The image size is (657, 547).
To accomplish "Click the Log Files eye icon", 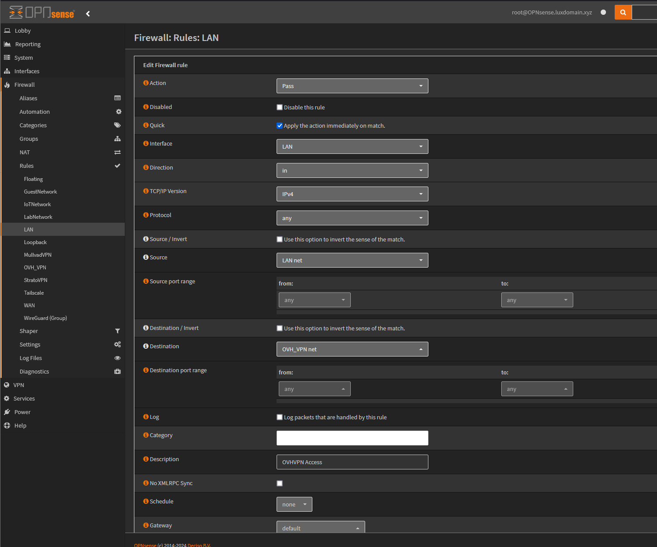I will (117, 358).
